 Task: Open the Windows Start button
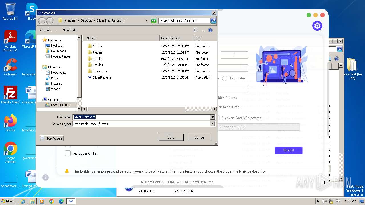click(8, 201)
